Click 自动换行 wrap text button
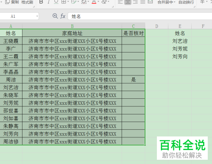 click(x=186, y=2)
